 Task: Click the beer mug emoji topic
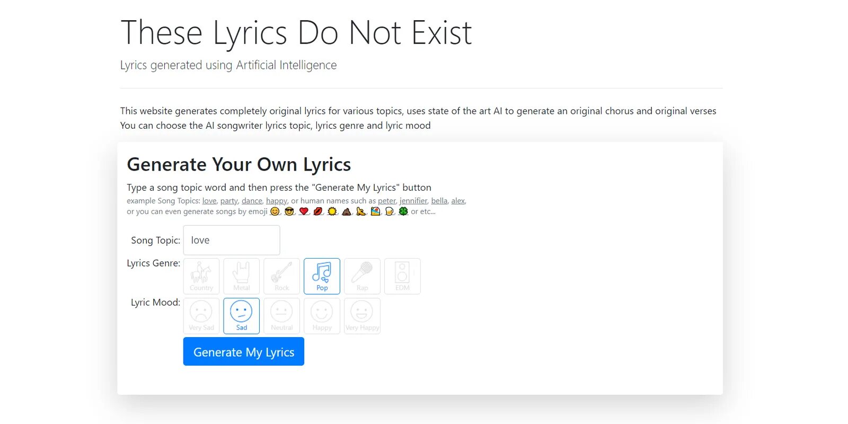(390, 211)
